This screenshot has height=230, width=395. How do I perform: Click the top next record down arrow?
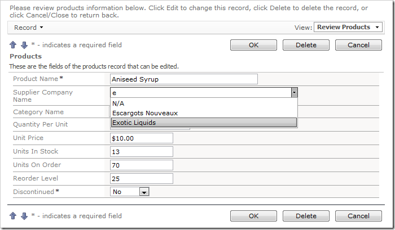point(24,45)
